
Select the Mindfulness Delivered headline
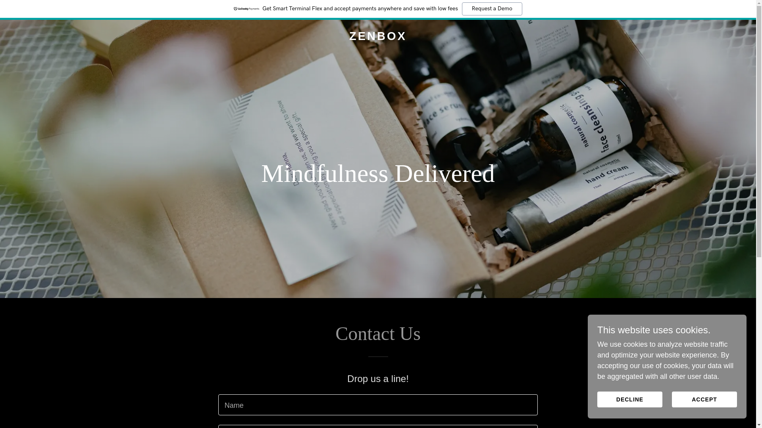click(378, 174)
